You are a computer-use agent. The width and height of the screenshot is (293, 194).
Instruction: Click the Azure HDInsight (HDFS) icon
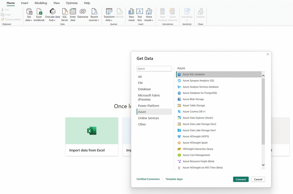pyautogui.click(x=179, y=137)
